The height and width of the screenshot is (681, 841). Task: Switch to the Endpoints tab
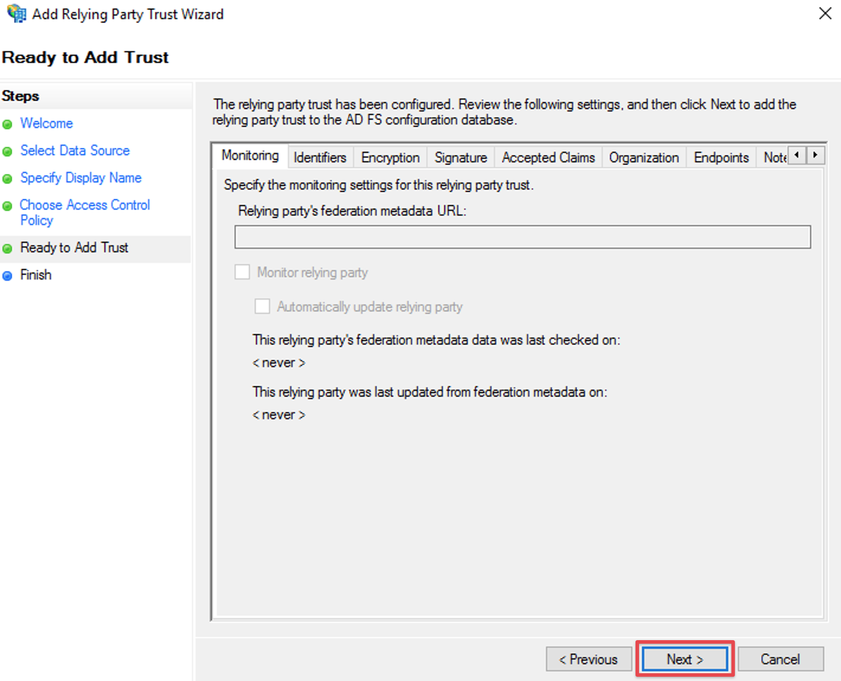coord(721,158)
